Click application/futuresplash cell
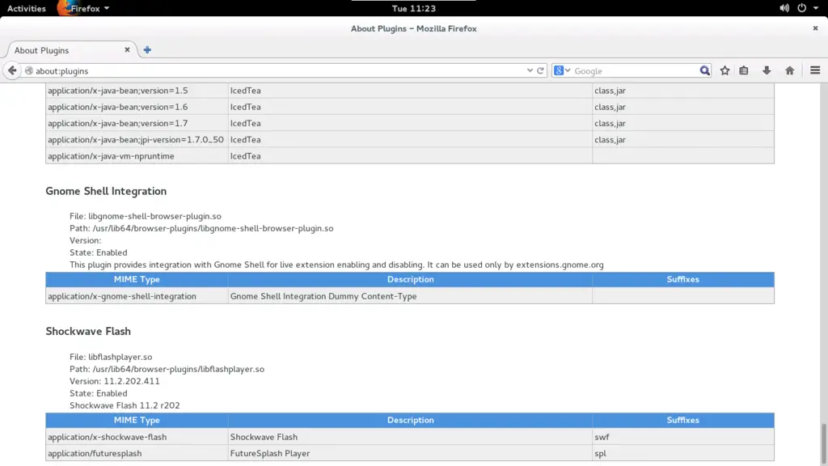Viewport: 828px width, 466px height. point(137,453)
